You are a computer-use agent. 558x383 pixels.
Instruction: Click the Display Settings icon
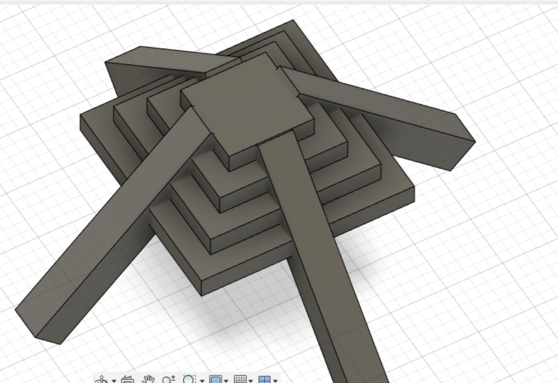216,379
